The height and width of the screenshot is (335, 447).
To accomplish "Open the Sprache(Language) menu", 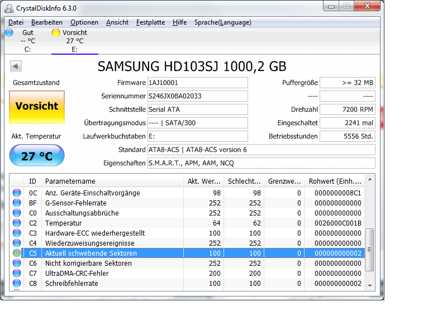I will point(222,22).
